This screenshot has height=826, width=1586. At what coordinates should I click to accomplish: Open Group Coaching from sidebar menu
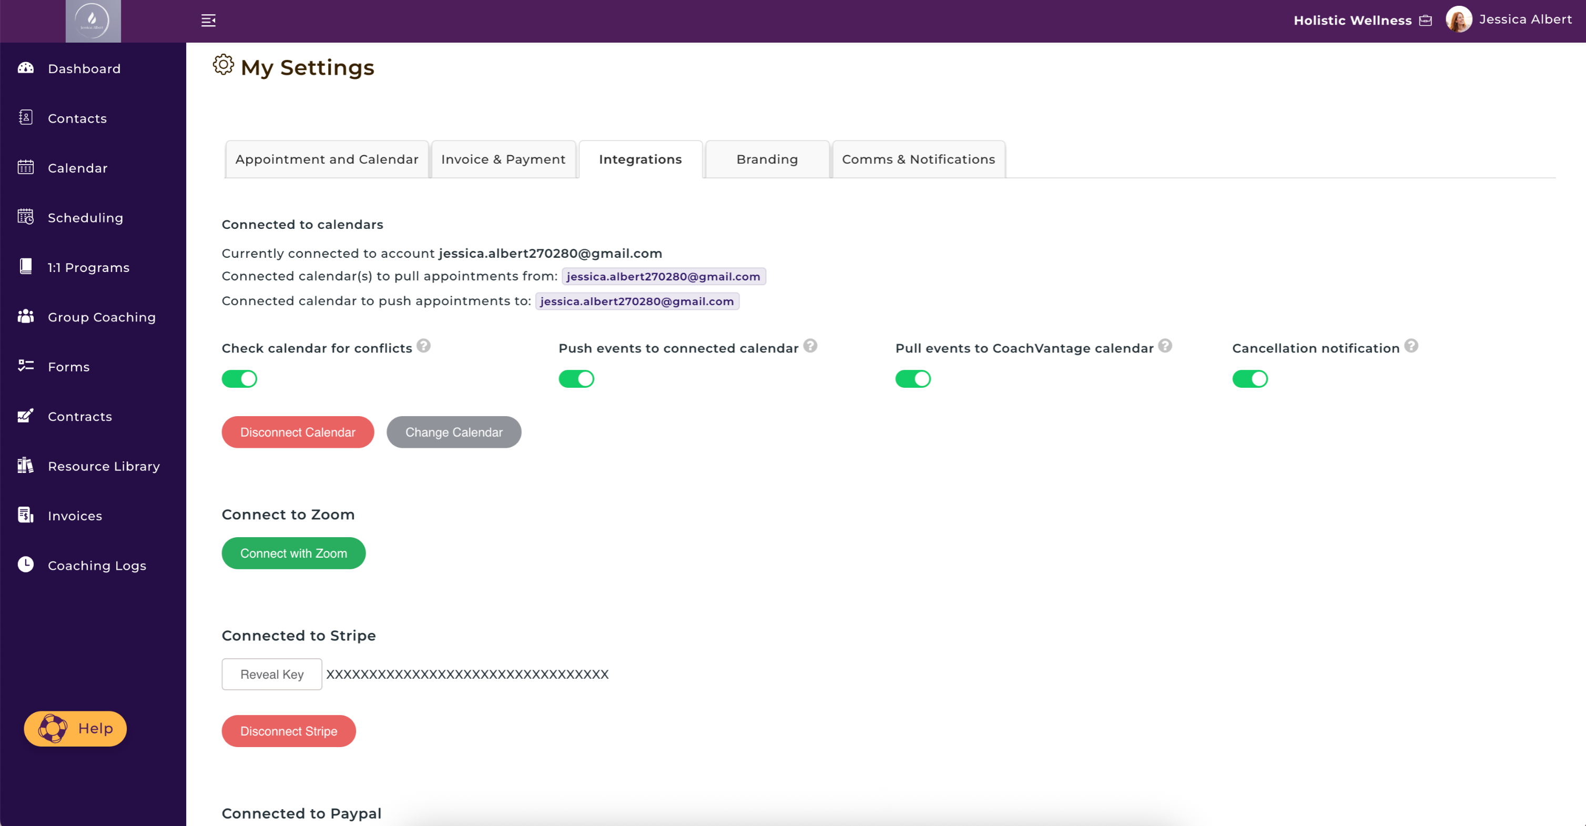(102, 317)
